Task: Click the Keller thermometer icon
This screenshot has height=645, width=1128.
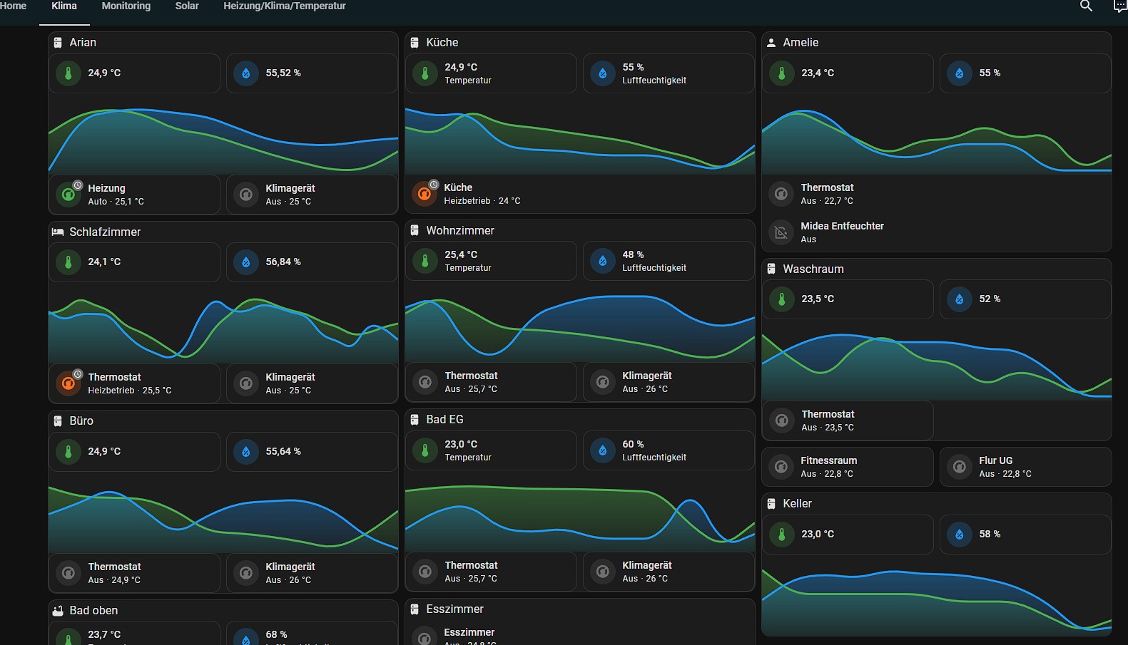Action: [x=782, y=535]
